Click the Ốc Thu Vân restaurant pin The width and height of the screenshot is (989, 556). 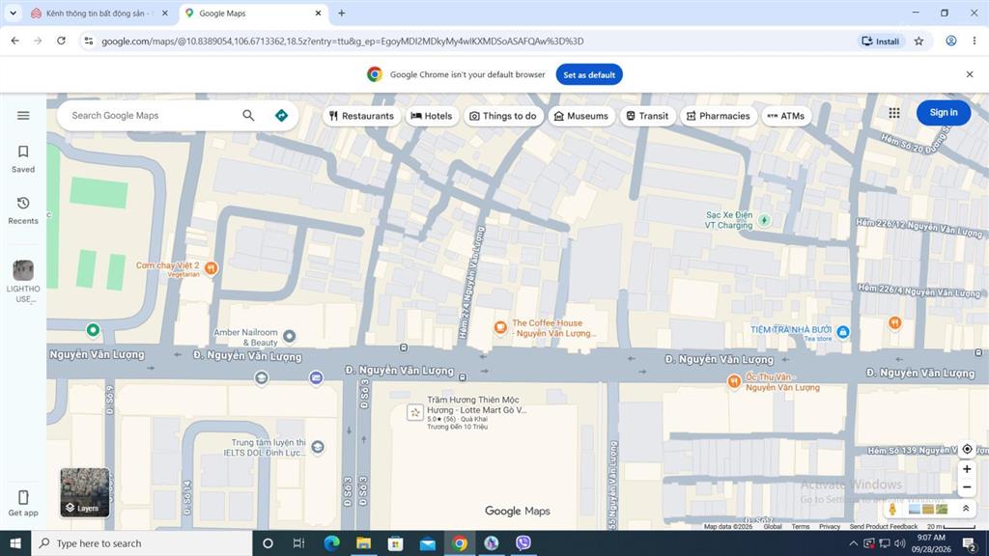pyautogui.click(x=734, y=380)
